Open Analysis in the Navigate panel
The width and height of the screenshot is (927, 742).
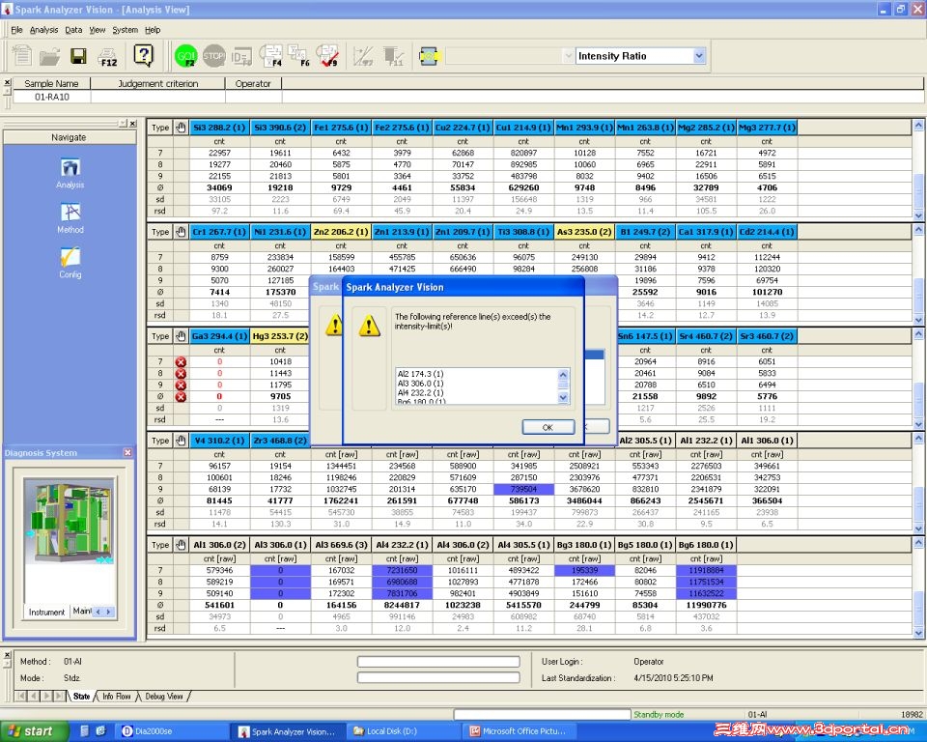(x=70, y=173)
